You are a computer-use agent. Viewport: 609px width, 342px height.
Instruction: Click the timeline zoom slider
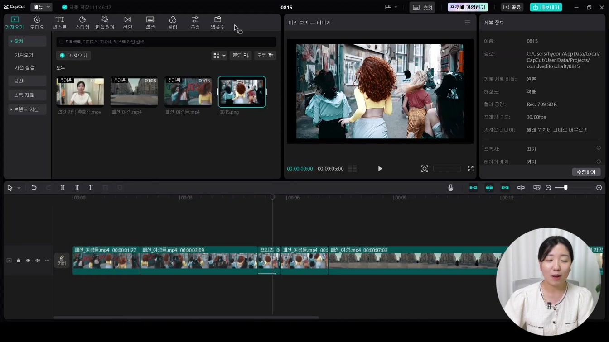574,188
